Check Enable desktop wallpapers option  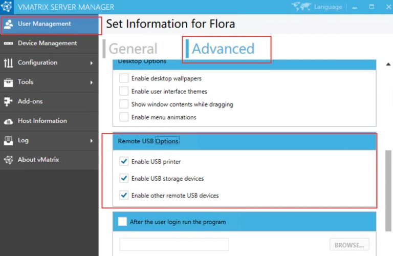[124, 78]
